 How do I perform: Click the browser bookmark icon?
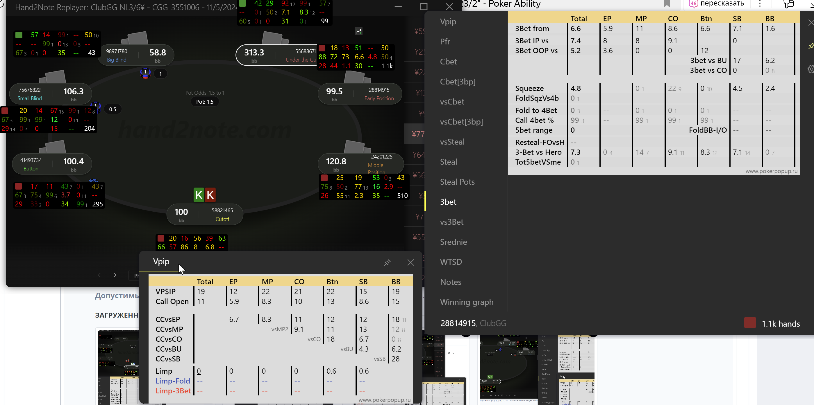point(667,3)
